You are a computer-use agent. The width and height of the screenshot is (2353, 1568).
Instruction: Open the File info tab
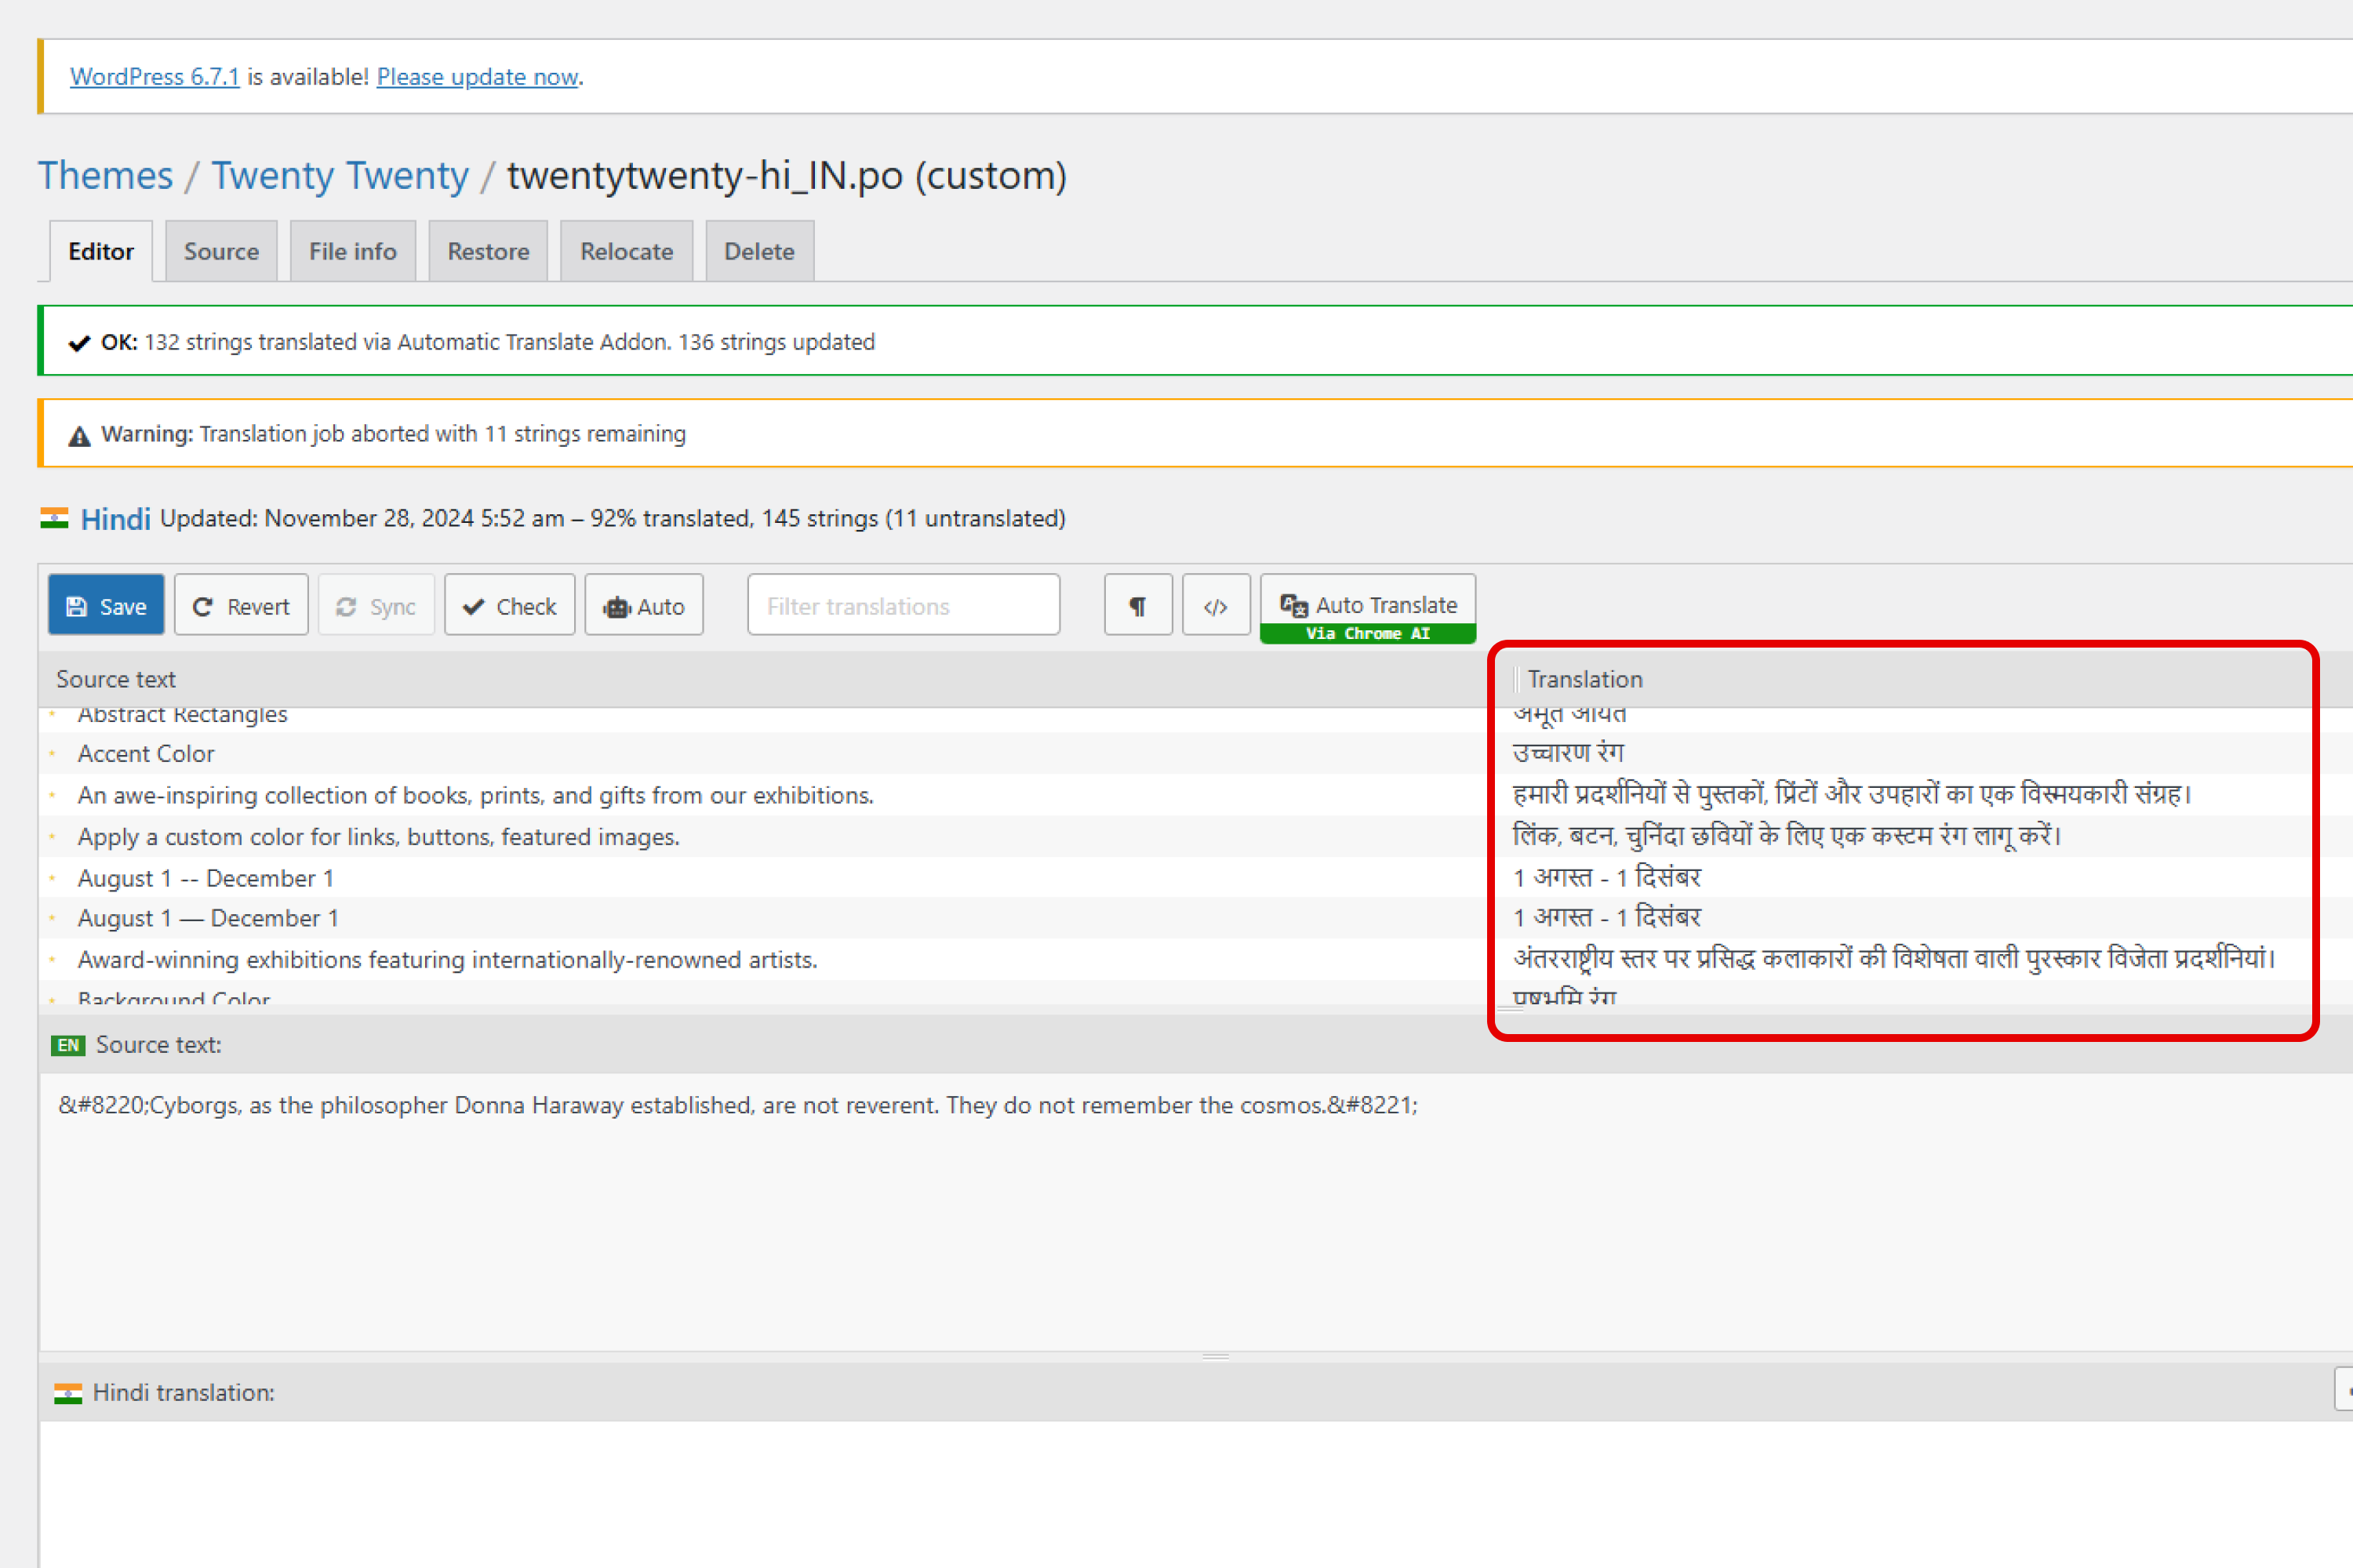[352, 251]
